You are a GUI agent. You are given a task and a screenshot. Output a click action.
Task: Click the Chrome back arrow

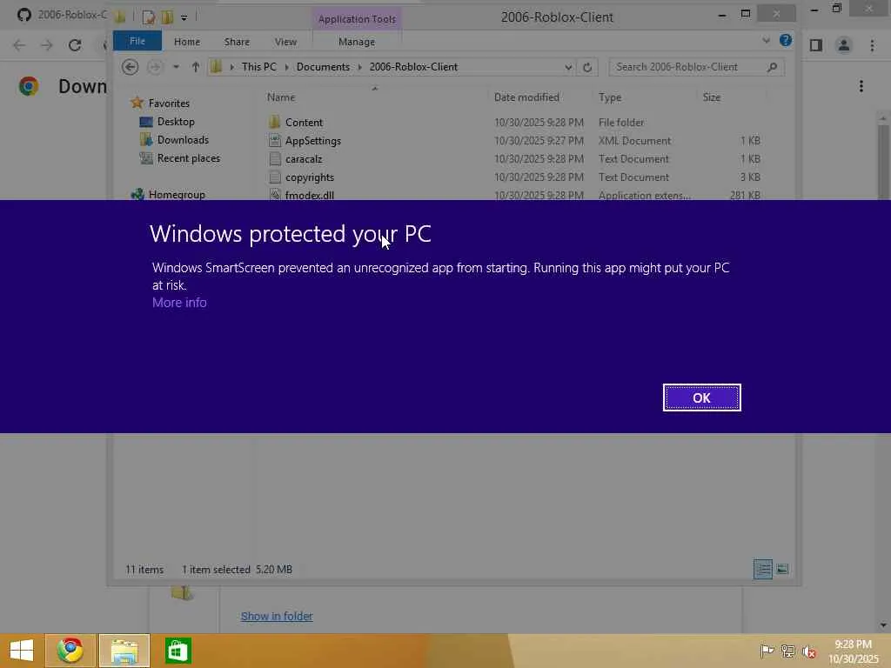[19, 45]
